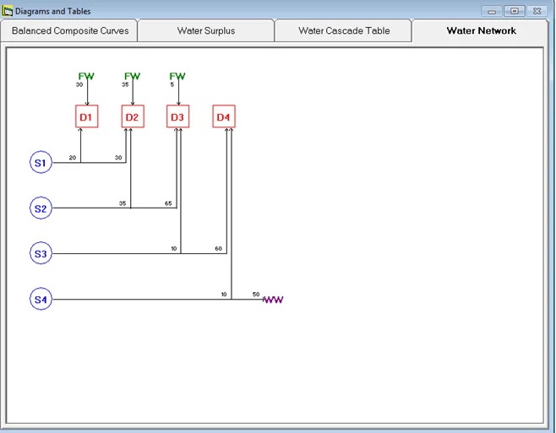
Task: Click the WW wastewater symbol
Action: 273,300
